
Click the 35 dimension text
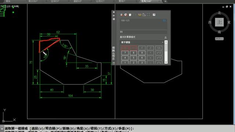(x=87, y=66)
